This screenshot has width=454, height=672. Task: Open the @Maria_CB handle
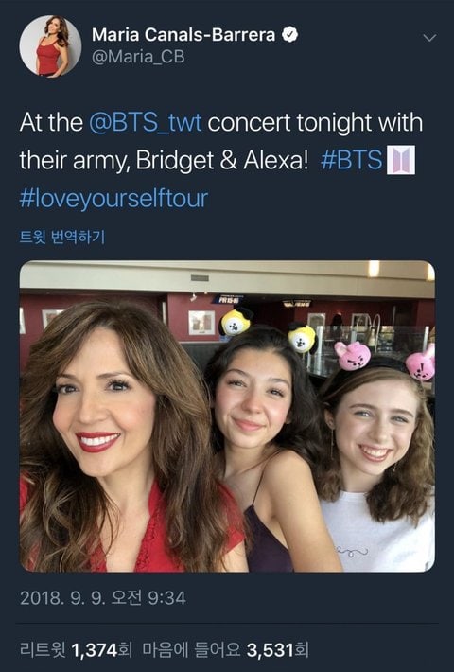pos(138,57)
